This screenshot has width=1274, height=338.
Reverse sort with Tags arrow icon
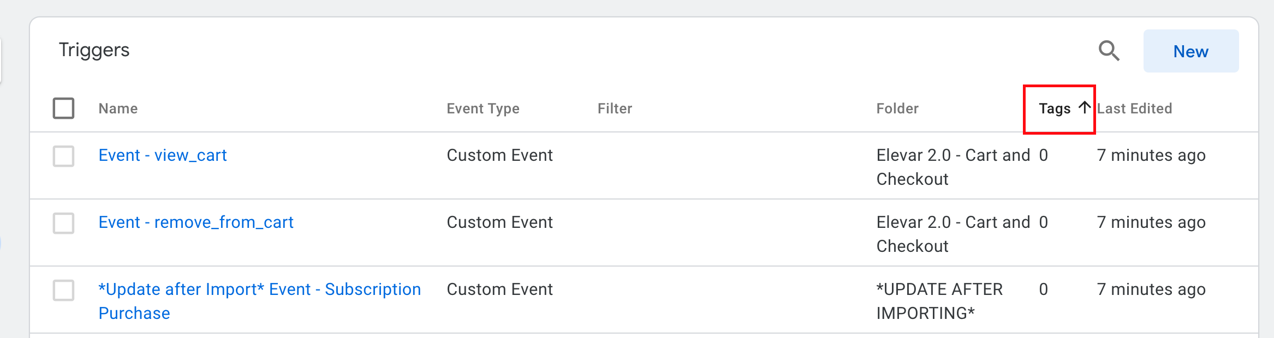tap(1084, 107)
